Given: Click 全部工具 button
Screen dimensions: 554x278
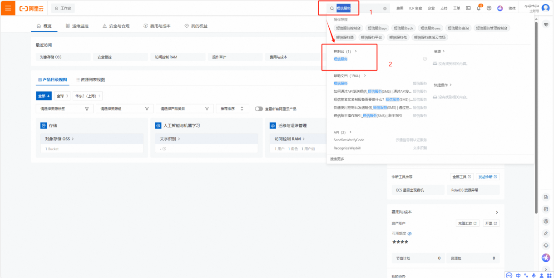Looking at the screenshot, I should 462,177.
